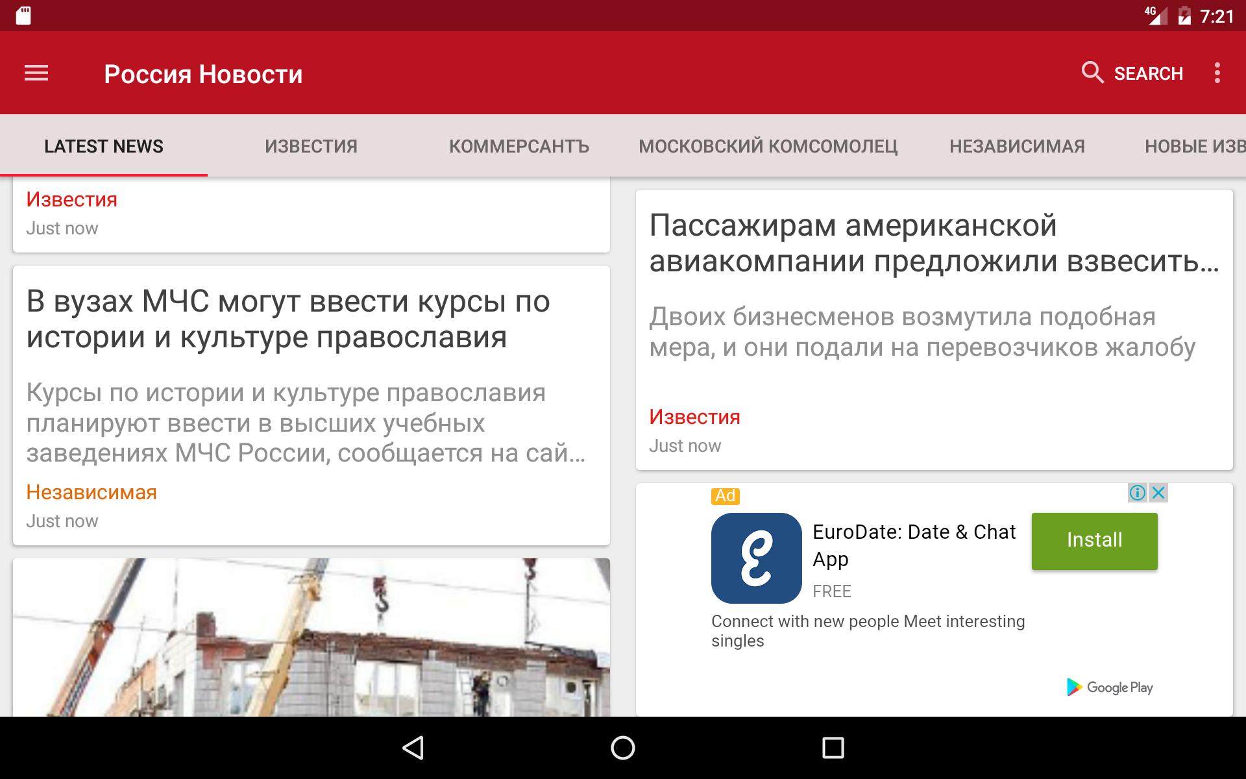Tap the battery status icon

tap(1184, 16)
